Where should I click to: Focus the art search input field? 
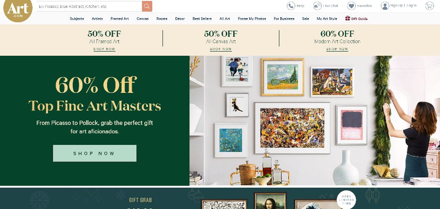(x=89, y=6)
